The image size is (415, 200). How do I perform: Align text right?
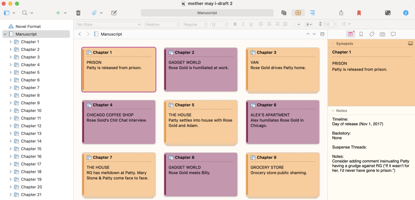pos(277,24)
